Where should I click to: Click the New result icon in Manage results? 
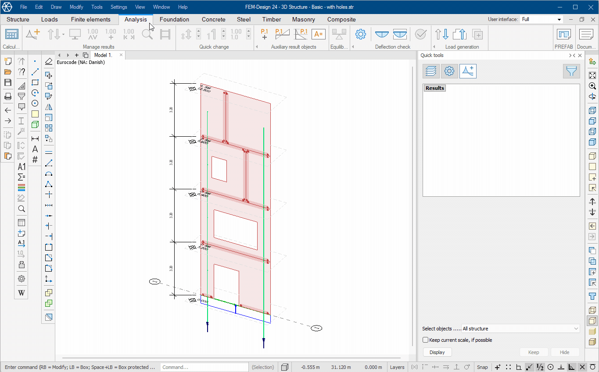pos(33,35)
